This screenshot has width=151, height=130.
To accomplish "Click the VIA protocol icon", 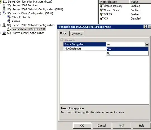I will [102, 18].
